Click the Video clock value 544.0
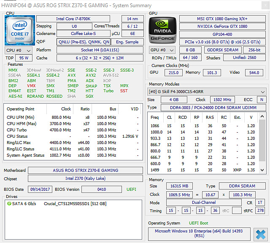The height and width of the screenshot is (243, 270). [254, 73]
